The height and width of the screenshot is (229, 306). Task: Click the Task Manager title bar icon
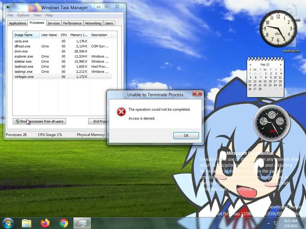[8, 7]
